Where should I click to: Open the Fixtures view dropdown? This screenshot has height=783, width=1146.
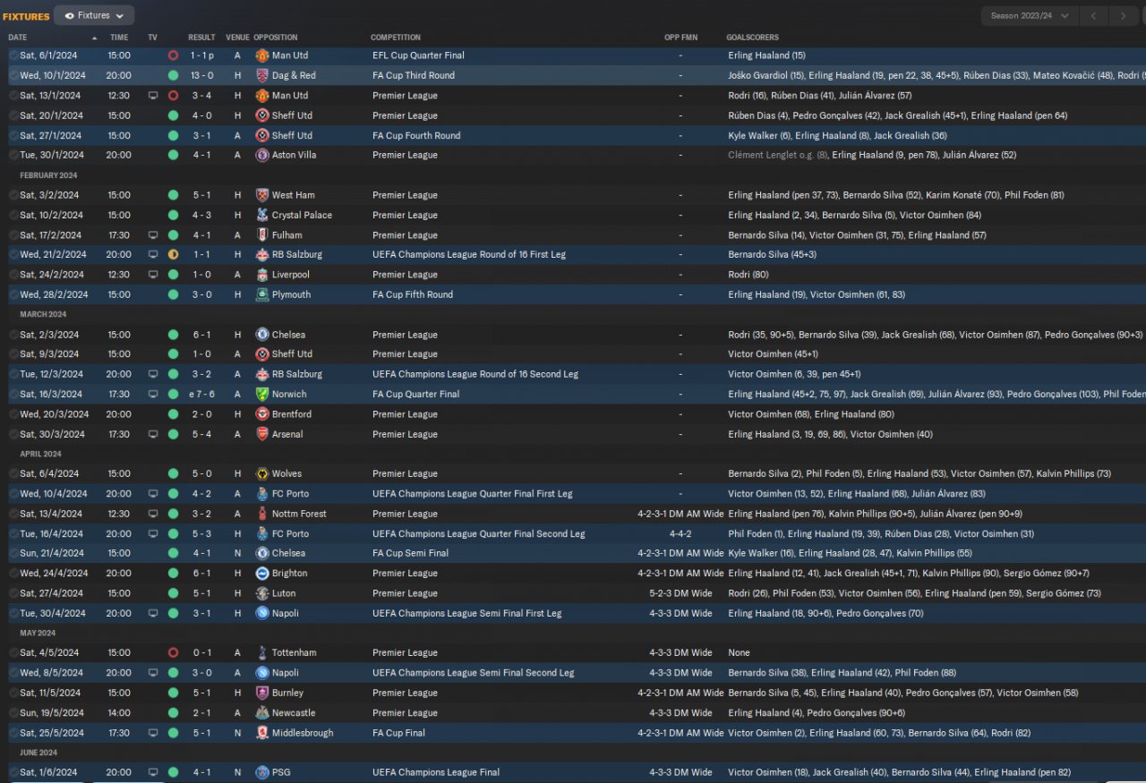pos(94,15)
